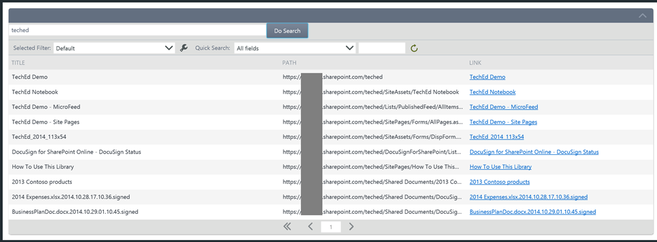Open the BusinessPlanDoc.docx signed link
657x242 pixels.
click(533, 212)
